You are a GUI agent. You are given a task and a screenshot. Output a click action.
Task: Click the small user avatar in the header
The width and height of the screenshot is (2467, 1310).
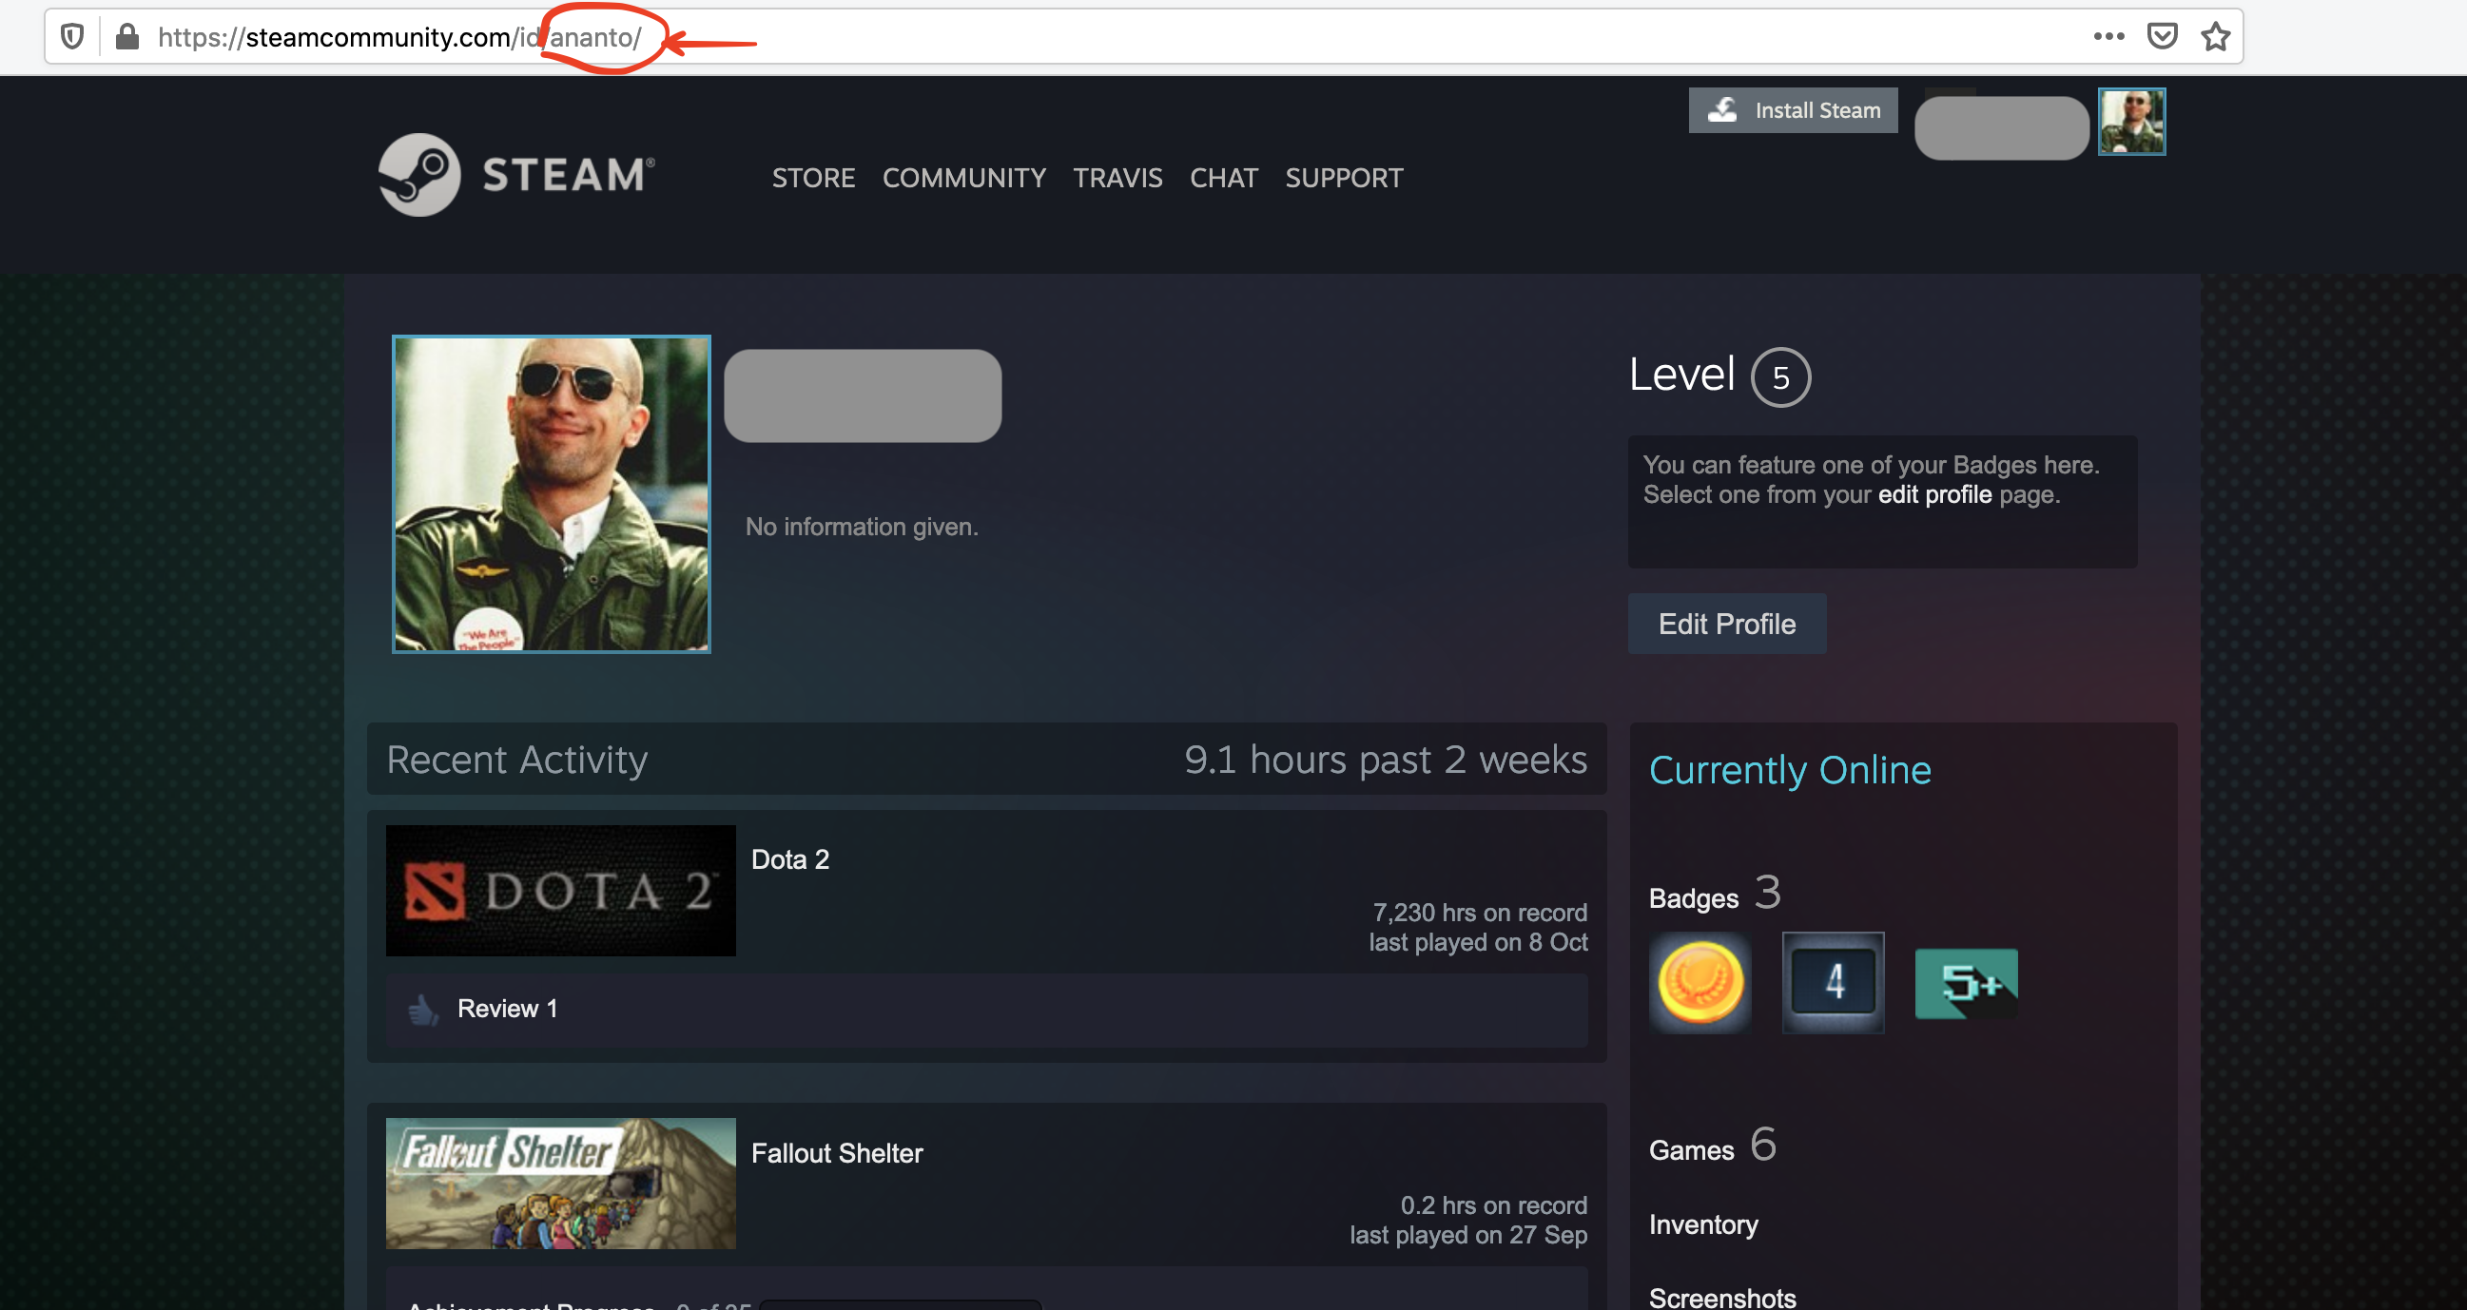[2131, 121]
